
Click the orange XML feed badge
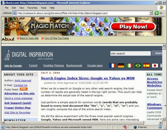pyautogui.click(x=23, y=89)
